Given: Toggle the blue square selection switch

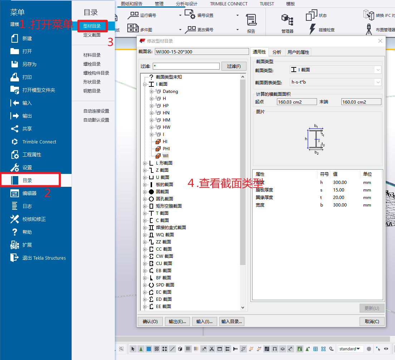Looking at the screenshot, I should [149, 349].
